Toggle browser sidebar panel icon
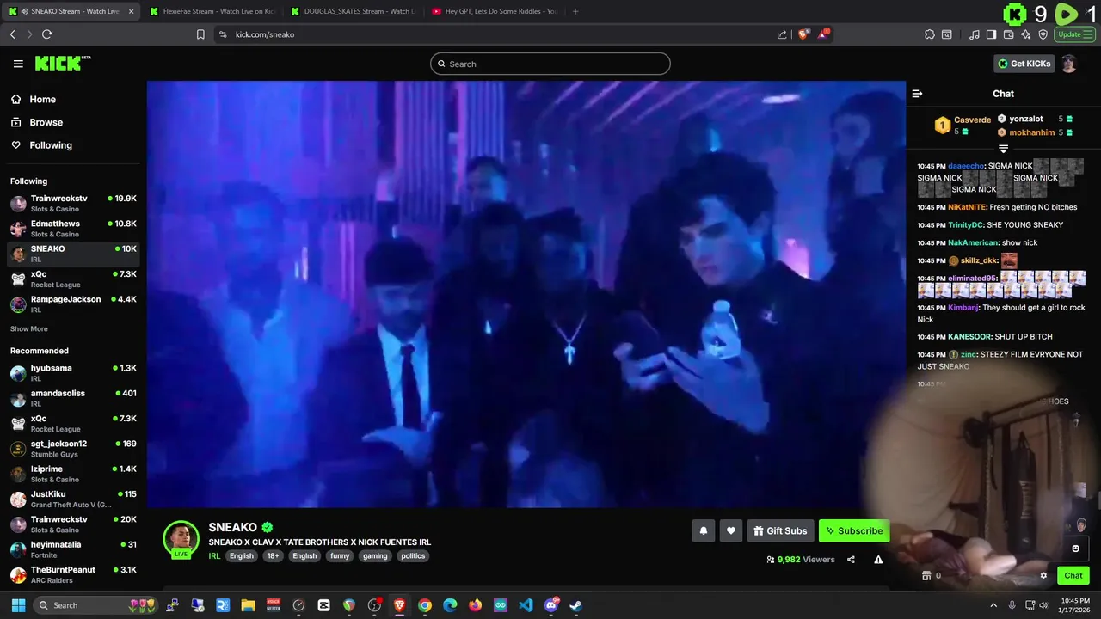This screenshot has width=1101, height=619. point(991,34)
